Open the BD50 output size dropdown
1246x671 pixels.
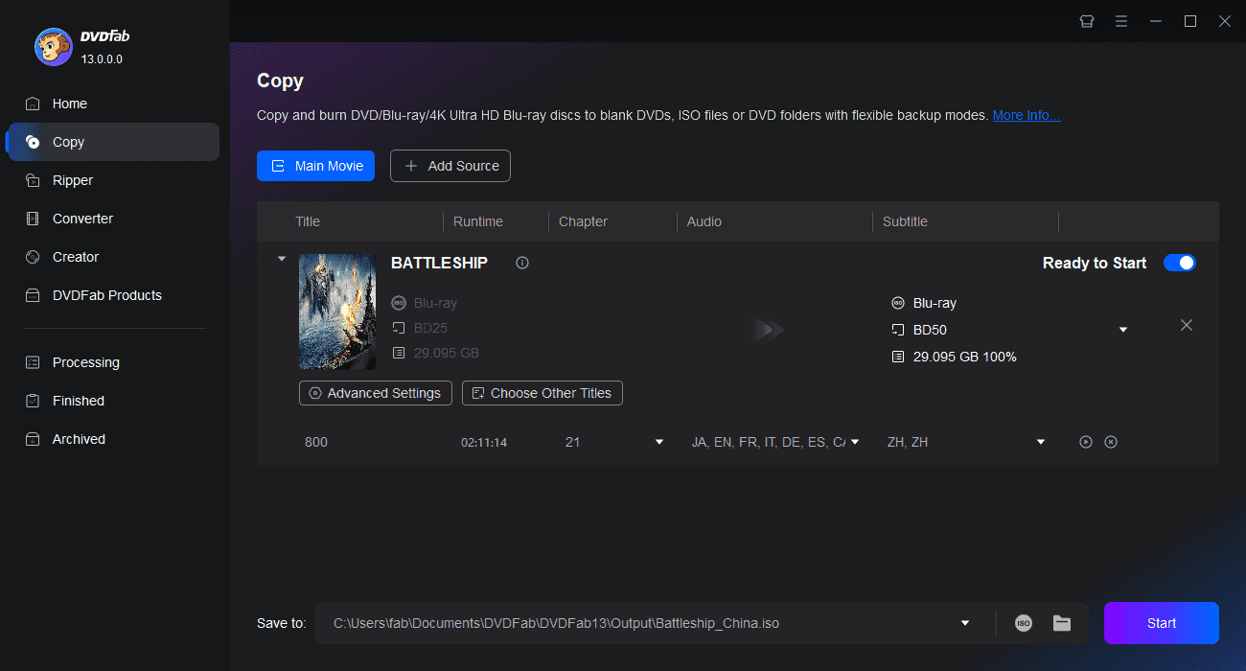click(x=1123, y=330)
